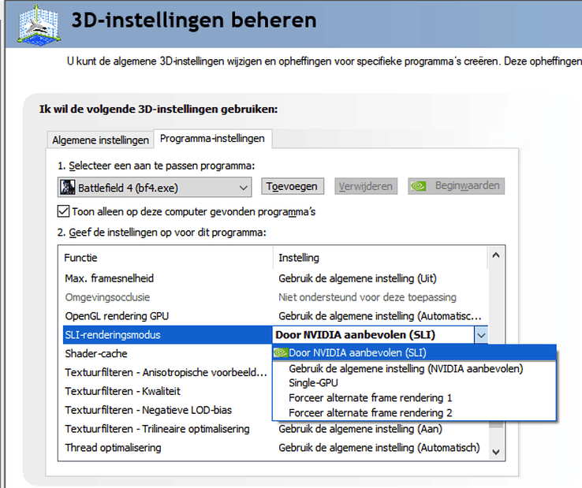The image size is (582, 488).
Task: Click the Battlefield 4 program icon
Action: [x=68, y=188]
